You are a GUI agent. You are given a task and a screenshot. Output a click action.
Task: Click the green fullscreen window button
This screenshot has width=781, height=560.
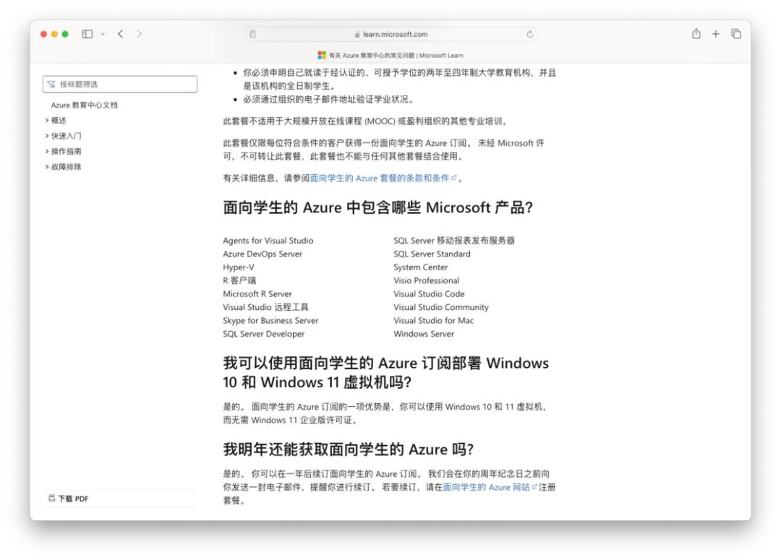click(65, 34)
